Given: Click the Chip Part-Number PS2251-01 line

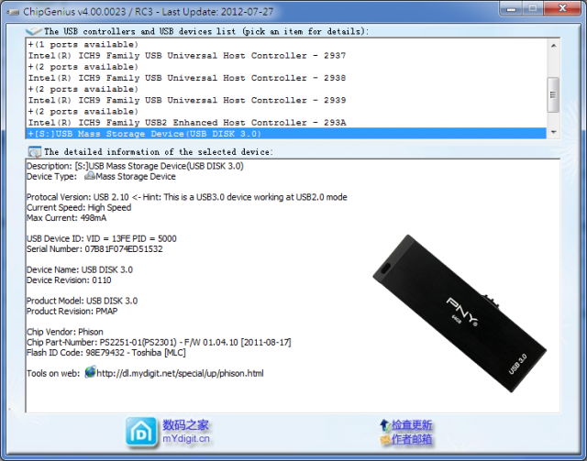Looking at the screenshot, I should coord(159,342).
